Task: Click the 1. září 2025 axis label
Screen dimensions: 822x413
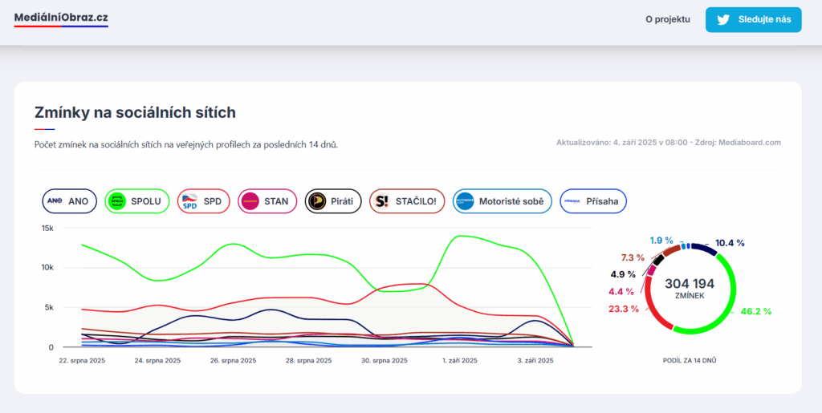Action: point(461,361)
